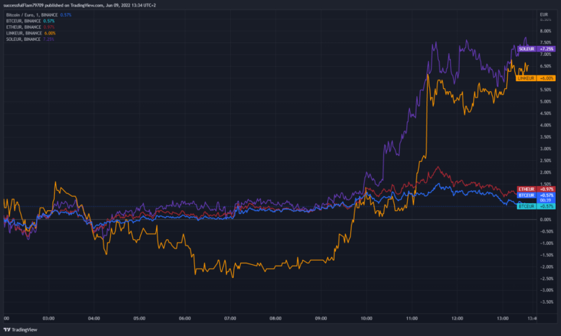Click the 07:00 label on time axis
The image size is (561, 336).
[230, 319]
